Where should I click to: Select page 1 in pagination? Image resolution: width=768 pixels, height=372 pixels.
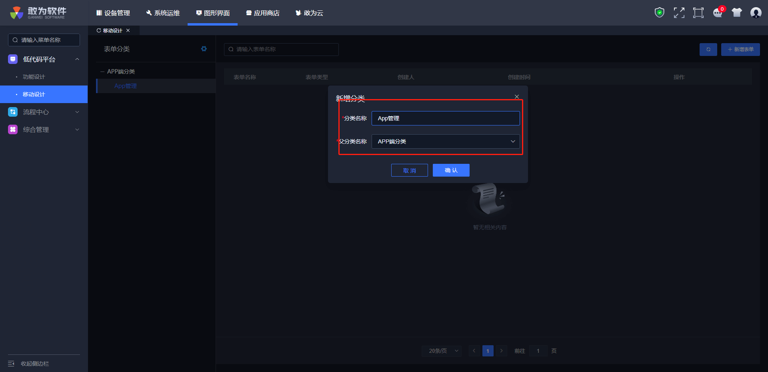(x=488, y=351)
